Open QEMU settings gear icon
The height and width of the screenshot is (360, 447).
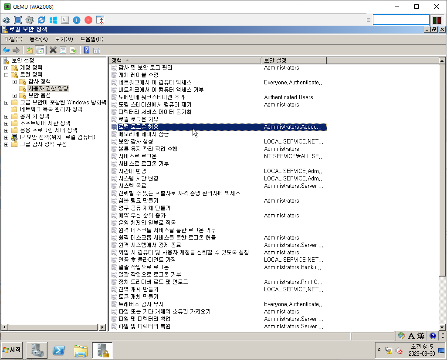(x=29, y=20)
